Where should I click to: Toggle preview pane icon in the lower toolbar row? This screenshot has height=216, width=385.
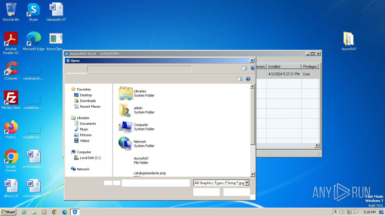point(240,79)
